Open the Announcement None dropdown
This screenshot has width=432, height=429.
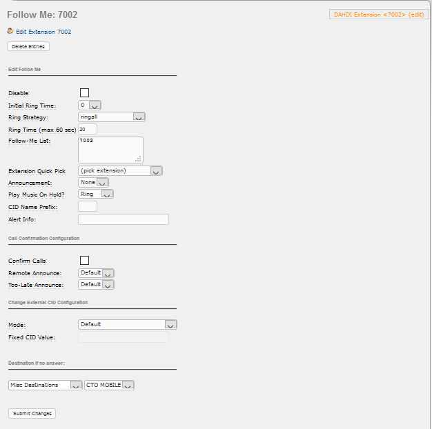click(93, 182)
